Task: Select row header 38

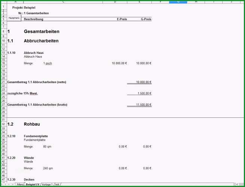Action: pos(3,147)
